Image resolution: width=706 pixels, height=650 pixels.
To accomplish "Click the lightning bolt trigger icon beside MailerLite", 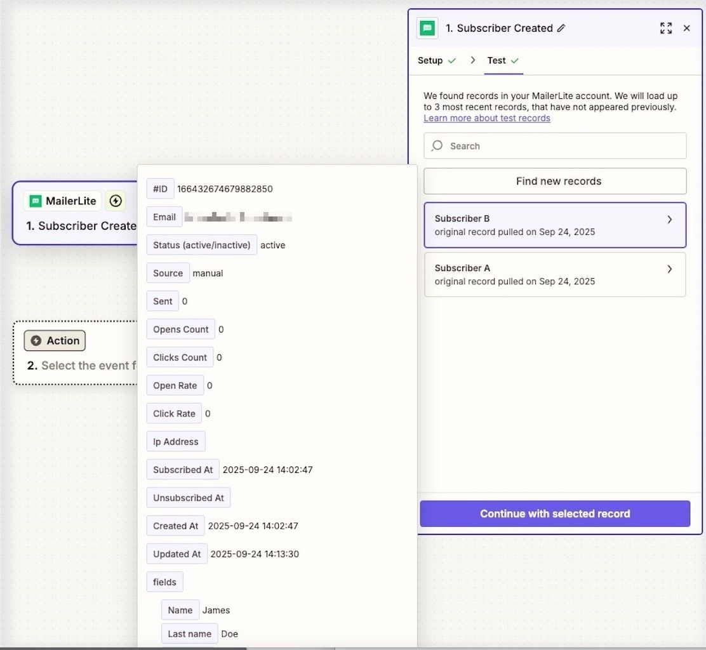I will (x=116, y=201).
